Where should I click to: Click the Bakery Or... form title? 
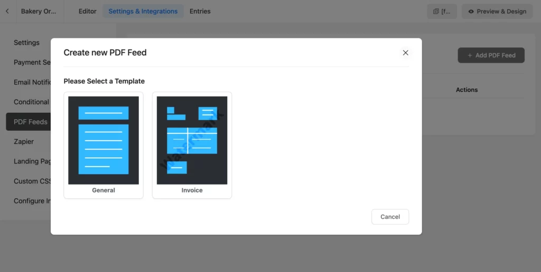pos(38,12)
